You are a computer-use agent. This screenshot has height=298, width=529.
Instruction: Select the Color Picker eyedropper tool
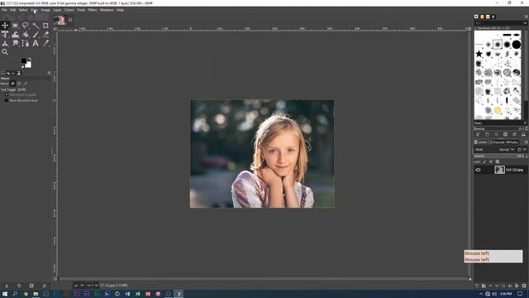coord(46,43)
